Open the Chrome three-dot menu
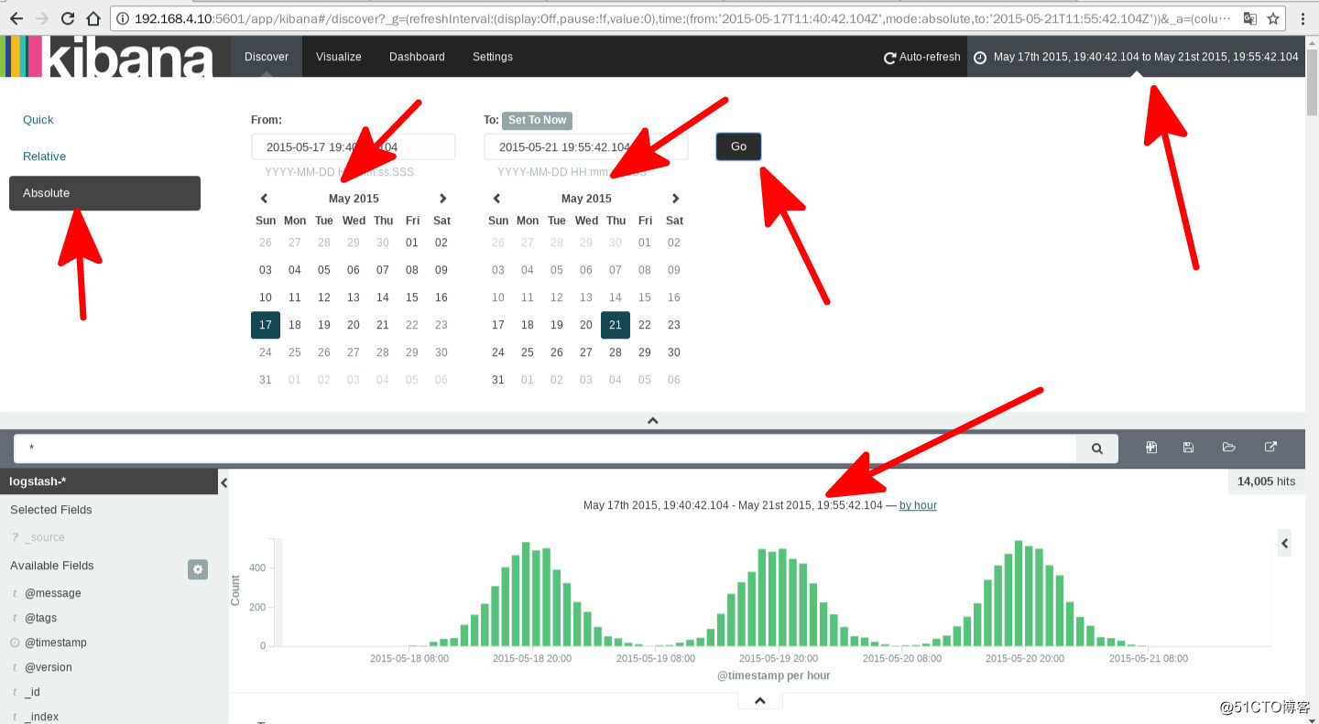This screenshot has width=1319, height=724. 1303,18
